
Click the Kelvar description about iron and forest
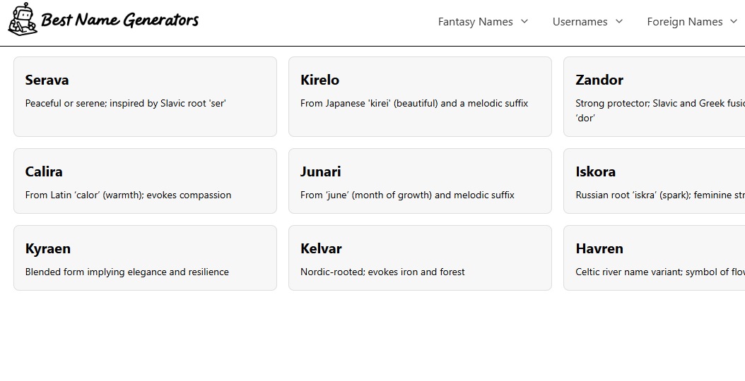tap(382, 272)
